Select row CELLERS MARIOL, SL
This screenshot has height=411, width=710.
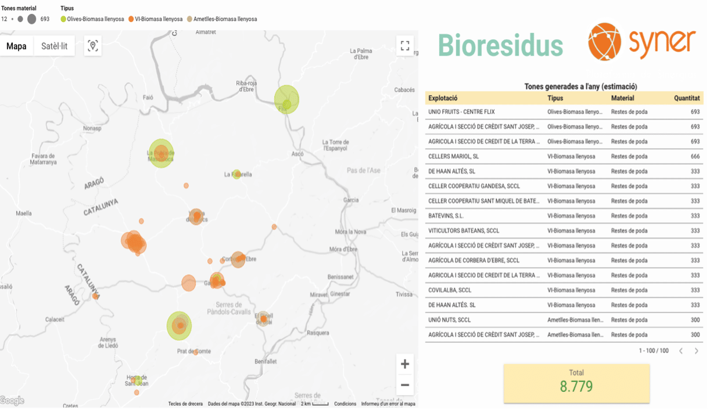point(564,156)
